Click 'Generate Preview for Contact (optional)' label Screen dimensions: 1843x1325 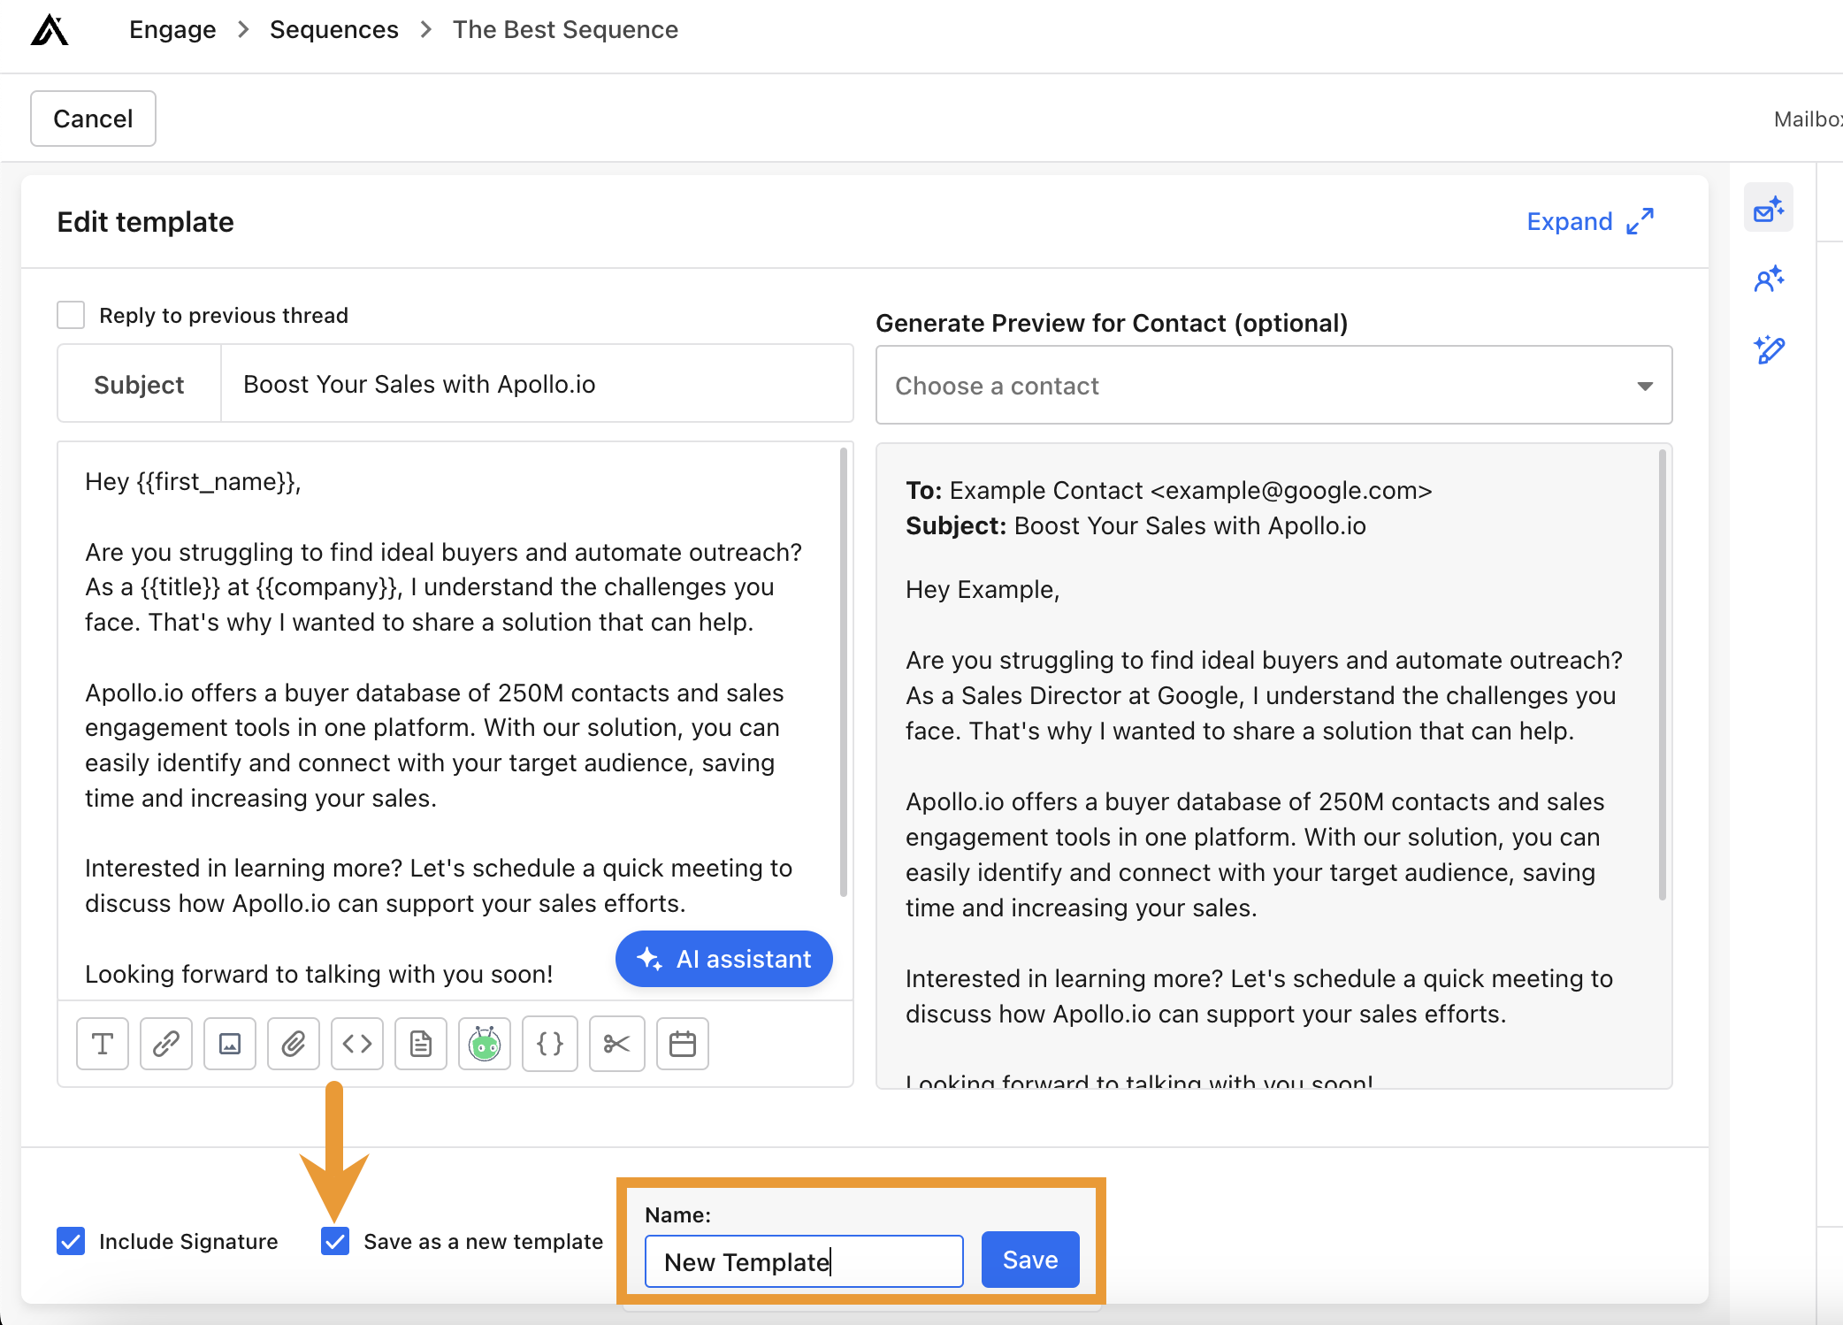1112,323
